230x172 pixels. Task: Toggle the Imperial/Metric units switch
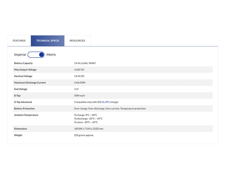click(x=36, y=55)
